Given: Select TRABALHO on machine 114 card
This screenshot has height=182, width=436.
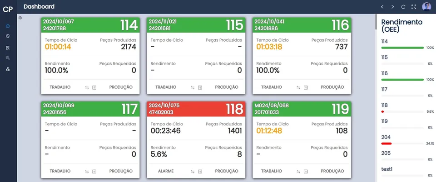Looking at the screenshot, I should (x=60, y=87).
